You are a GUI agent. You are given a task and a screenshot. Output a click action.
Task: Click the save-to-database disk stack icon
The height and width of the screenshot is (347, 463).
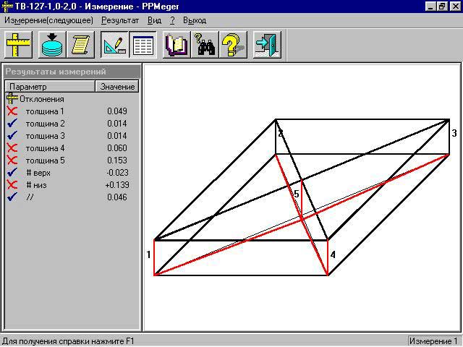click(x=52, y=45)
